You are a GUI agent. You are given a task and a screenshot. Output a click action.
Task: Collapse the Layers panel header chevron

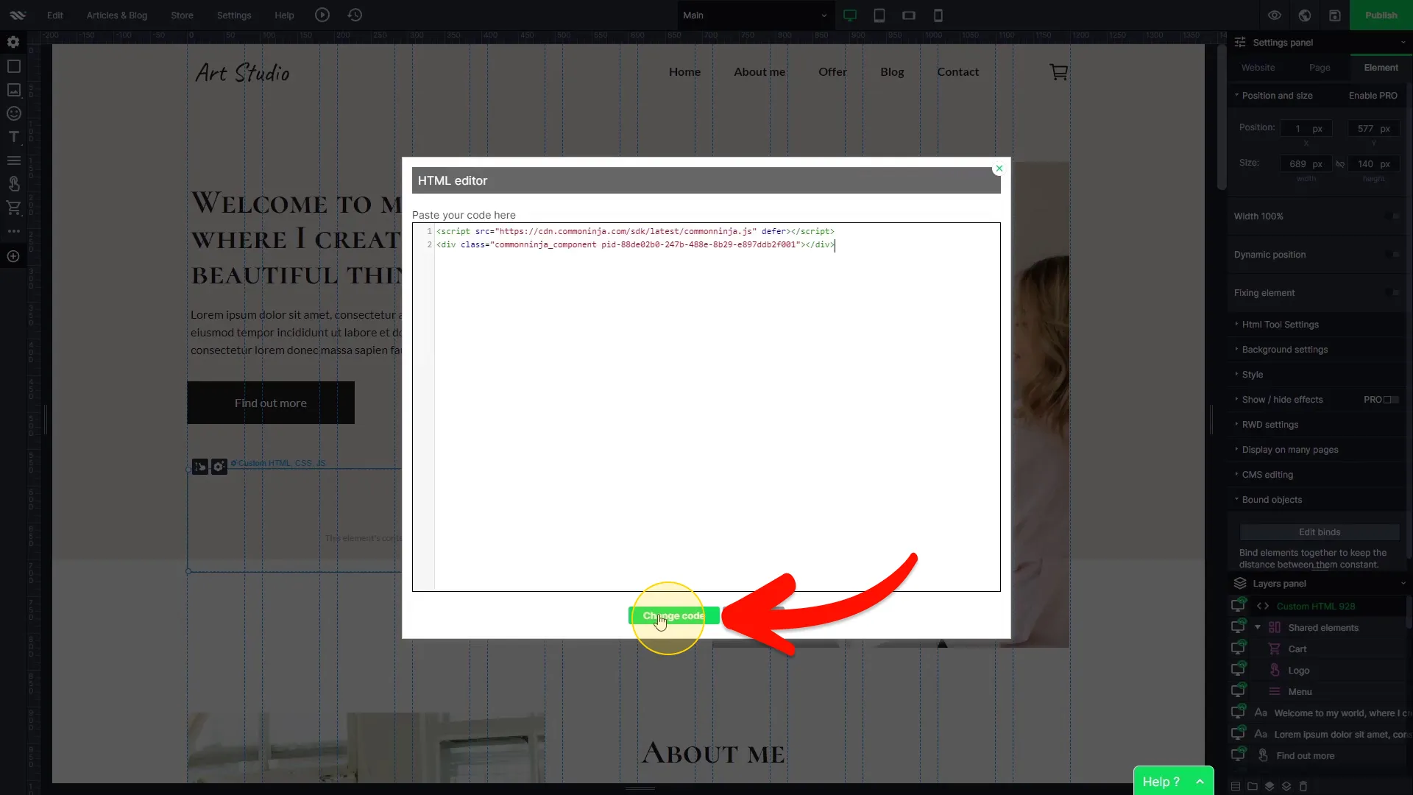click(x=1403, y=584)
